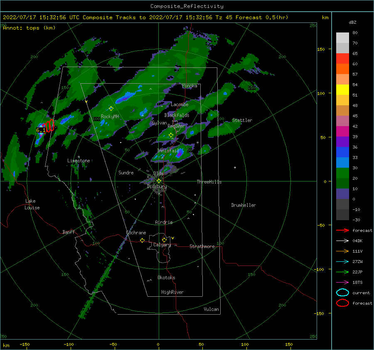374x350 pixels.
Task: Click the blue 33-36 dBZ swatch
Action: [x=342, y=152]
